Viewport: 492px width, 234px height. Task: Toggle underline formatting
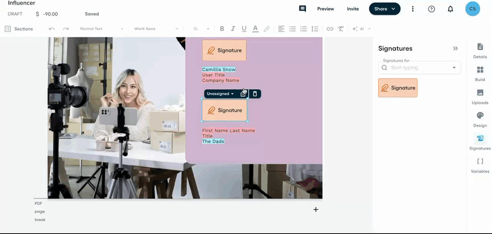[244, 29]
